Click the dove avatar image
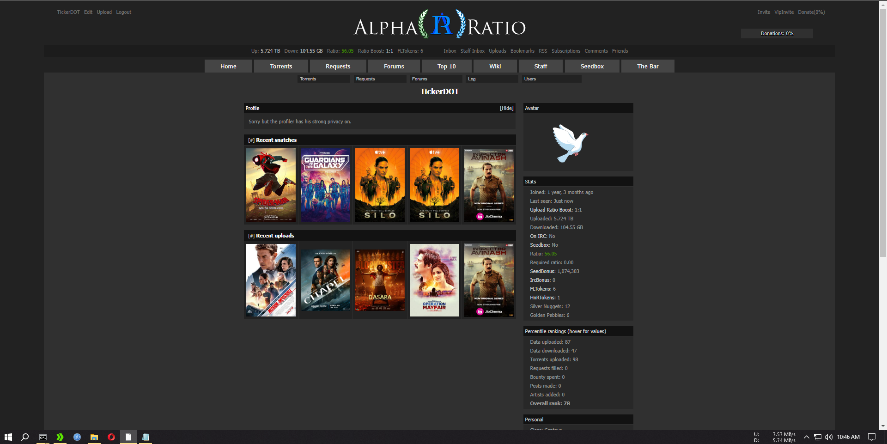 570,143
